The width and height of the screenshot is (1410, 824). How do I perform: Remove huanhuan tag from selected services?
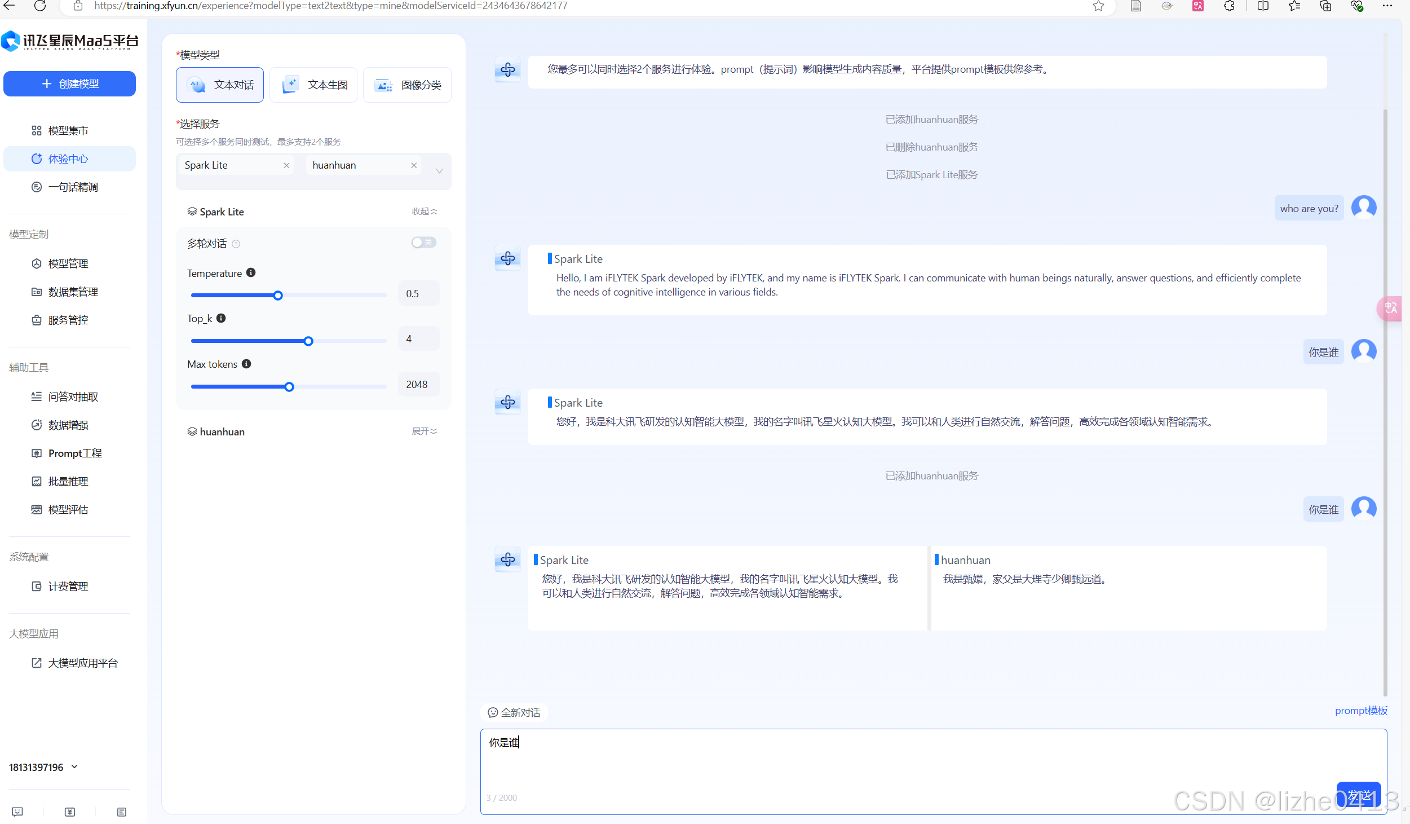(414, 165)
